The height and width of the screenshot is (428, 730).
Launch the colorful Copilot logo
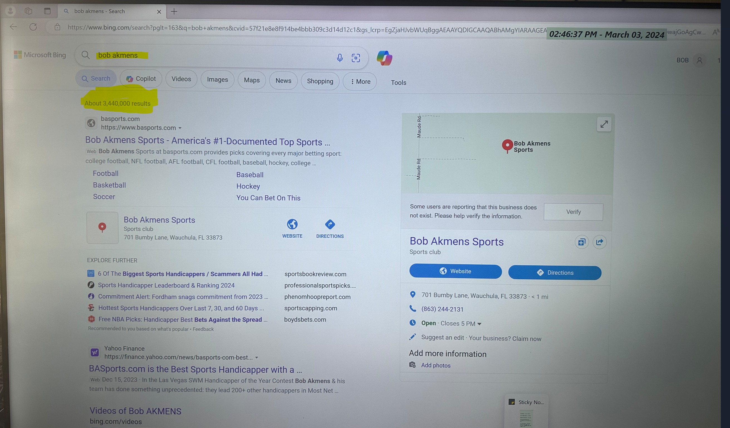click(384, 58)
